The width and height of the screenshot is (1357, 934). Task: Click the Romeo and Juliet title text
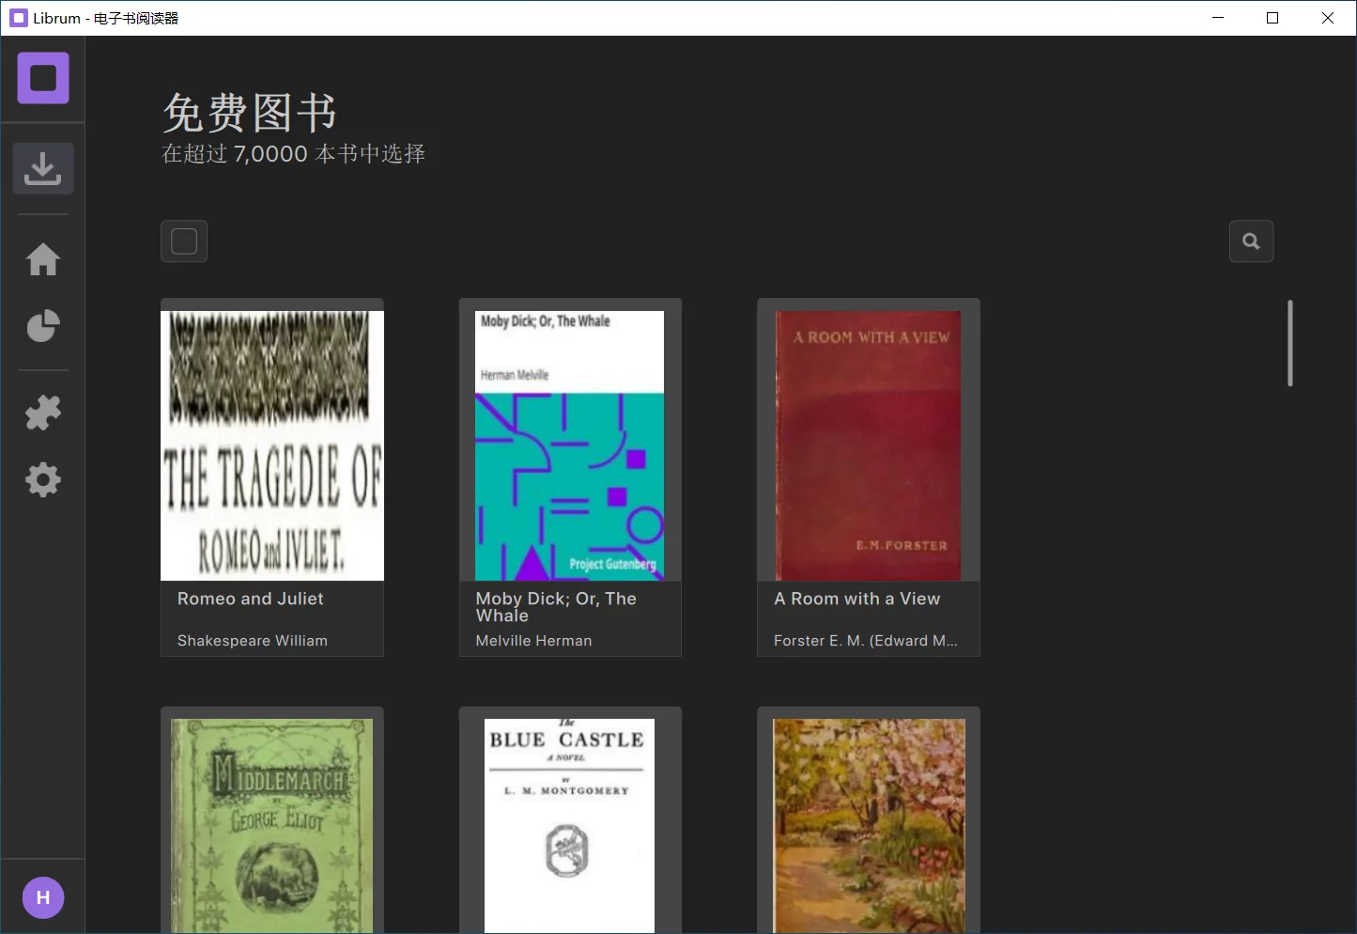click(250, 599)
